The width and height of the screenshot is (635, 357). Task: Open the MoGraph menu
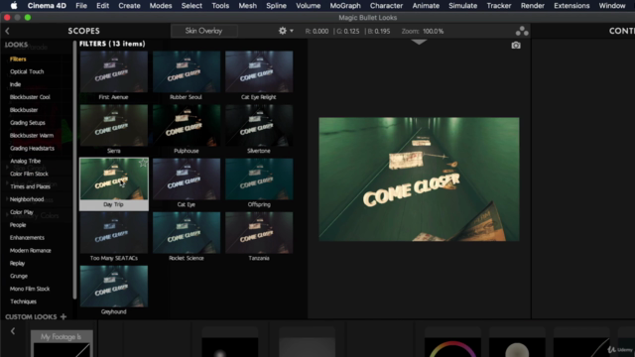click(345, 6)
